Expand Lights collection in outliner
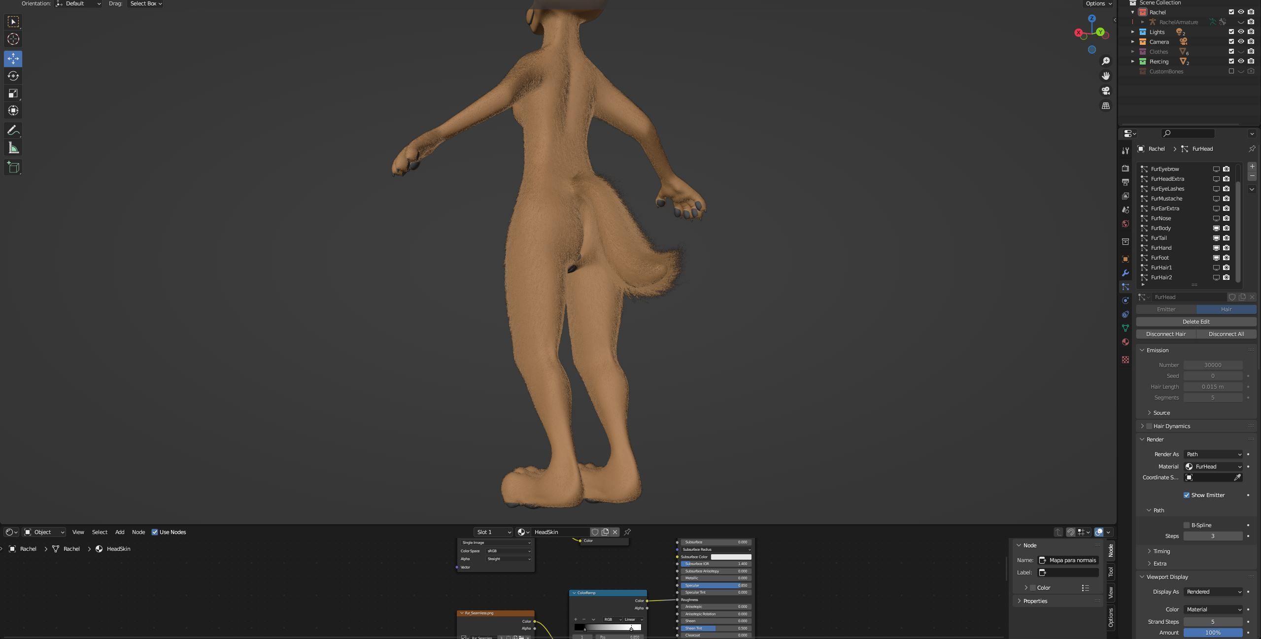Screen dimensions: 1261x639 click(x=1133, y=32)
